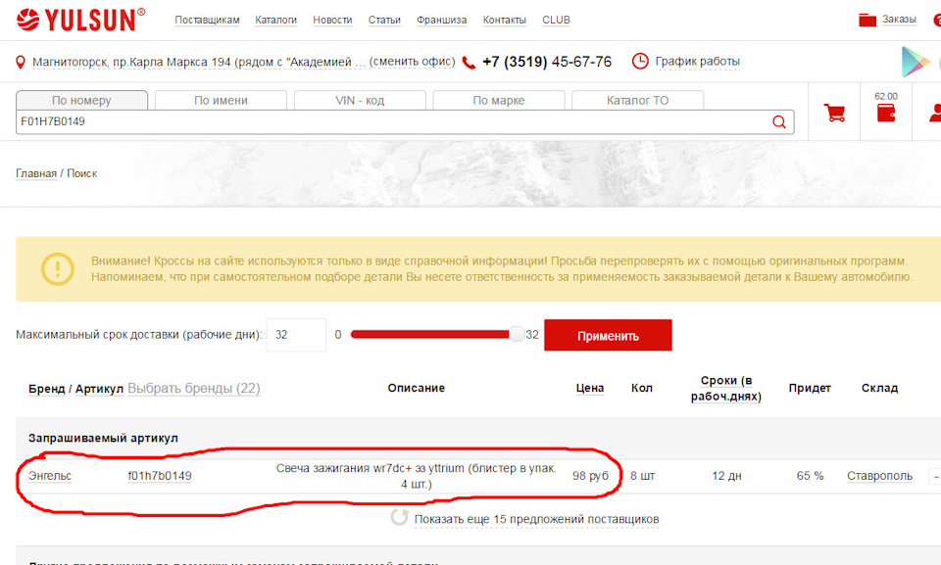Click the wallet balance icon showing 62.00

click(885, 112)
